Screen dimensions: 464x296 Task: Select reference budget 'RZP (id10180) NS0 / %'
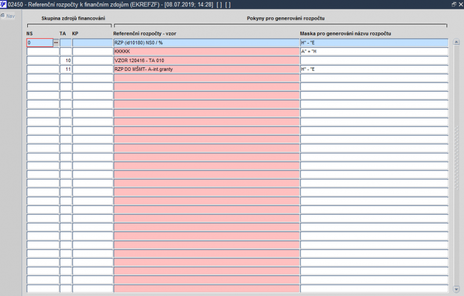point(206,42)
